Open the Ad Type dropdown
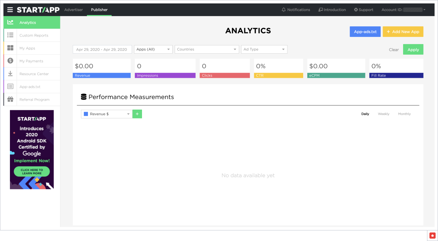This screenshot has width=438, height=241. pos(264,49)
